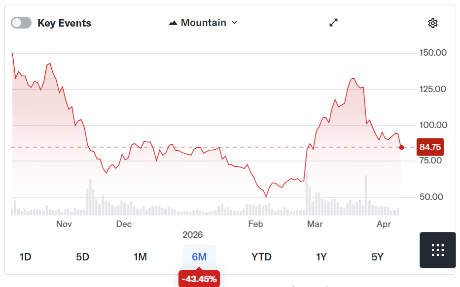Open the chart settings gear
This screenshot has width=460, height=287.
point(432,23)
